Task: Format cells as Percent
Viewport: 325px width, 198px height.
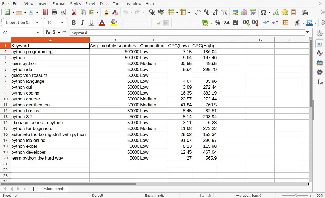Action: point(218,23)
